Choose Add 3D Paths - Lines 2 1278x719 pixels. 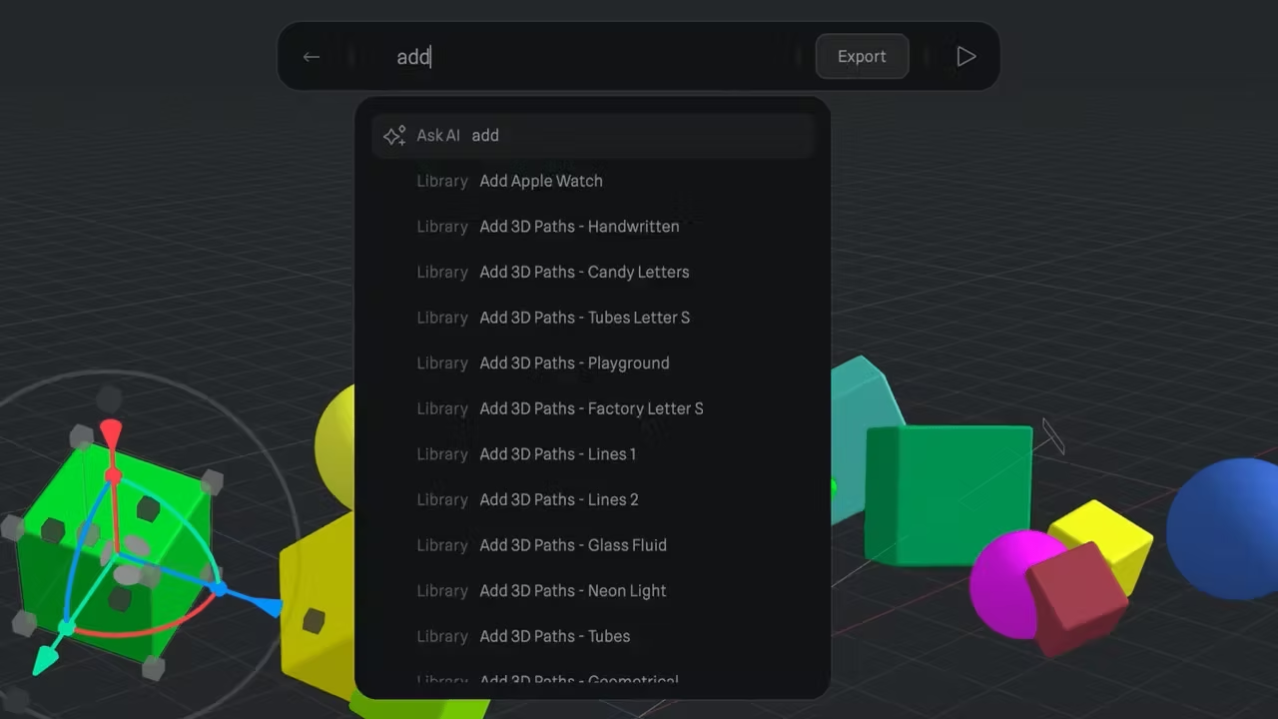pos(558,500)
